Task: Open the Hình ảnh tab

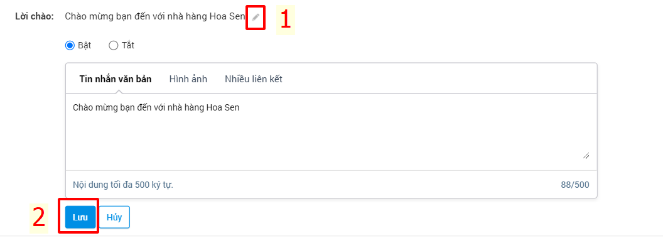Action: tap(188, 79)
